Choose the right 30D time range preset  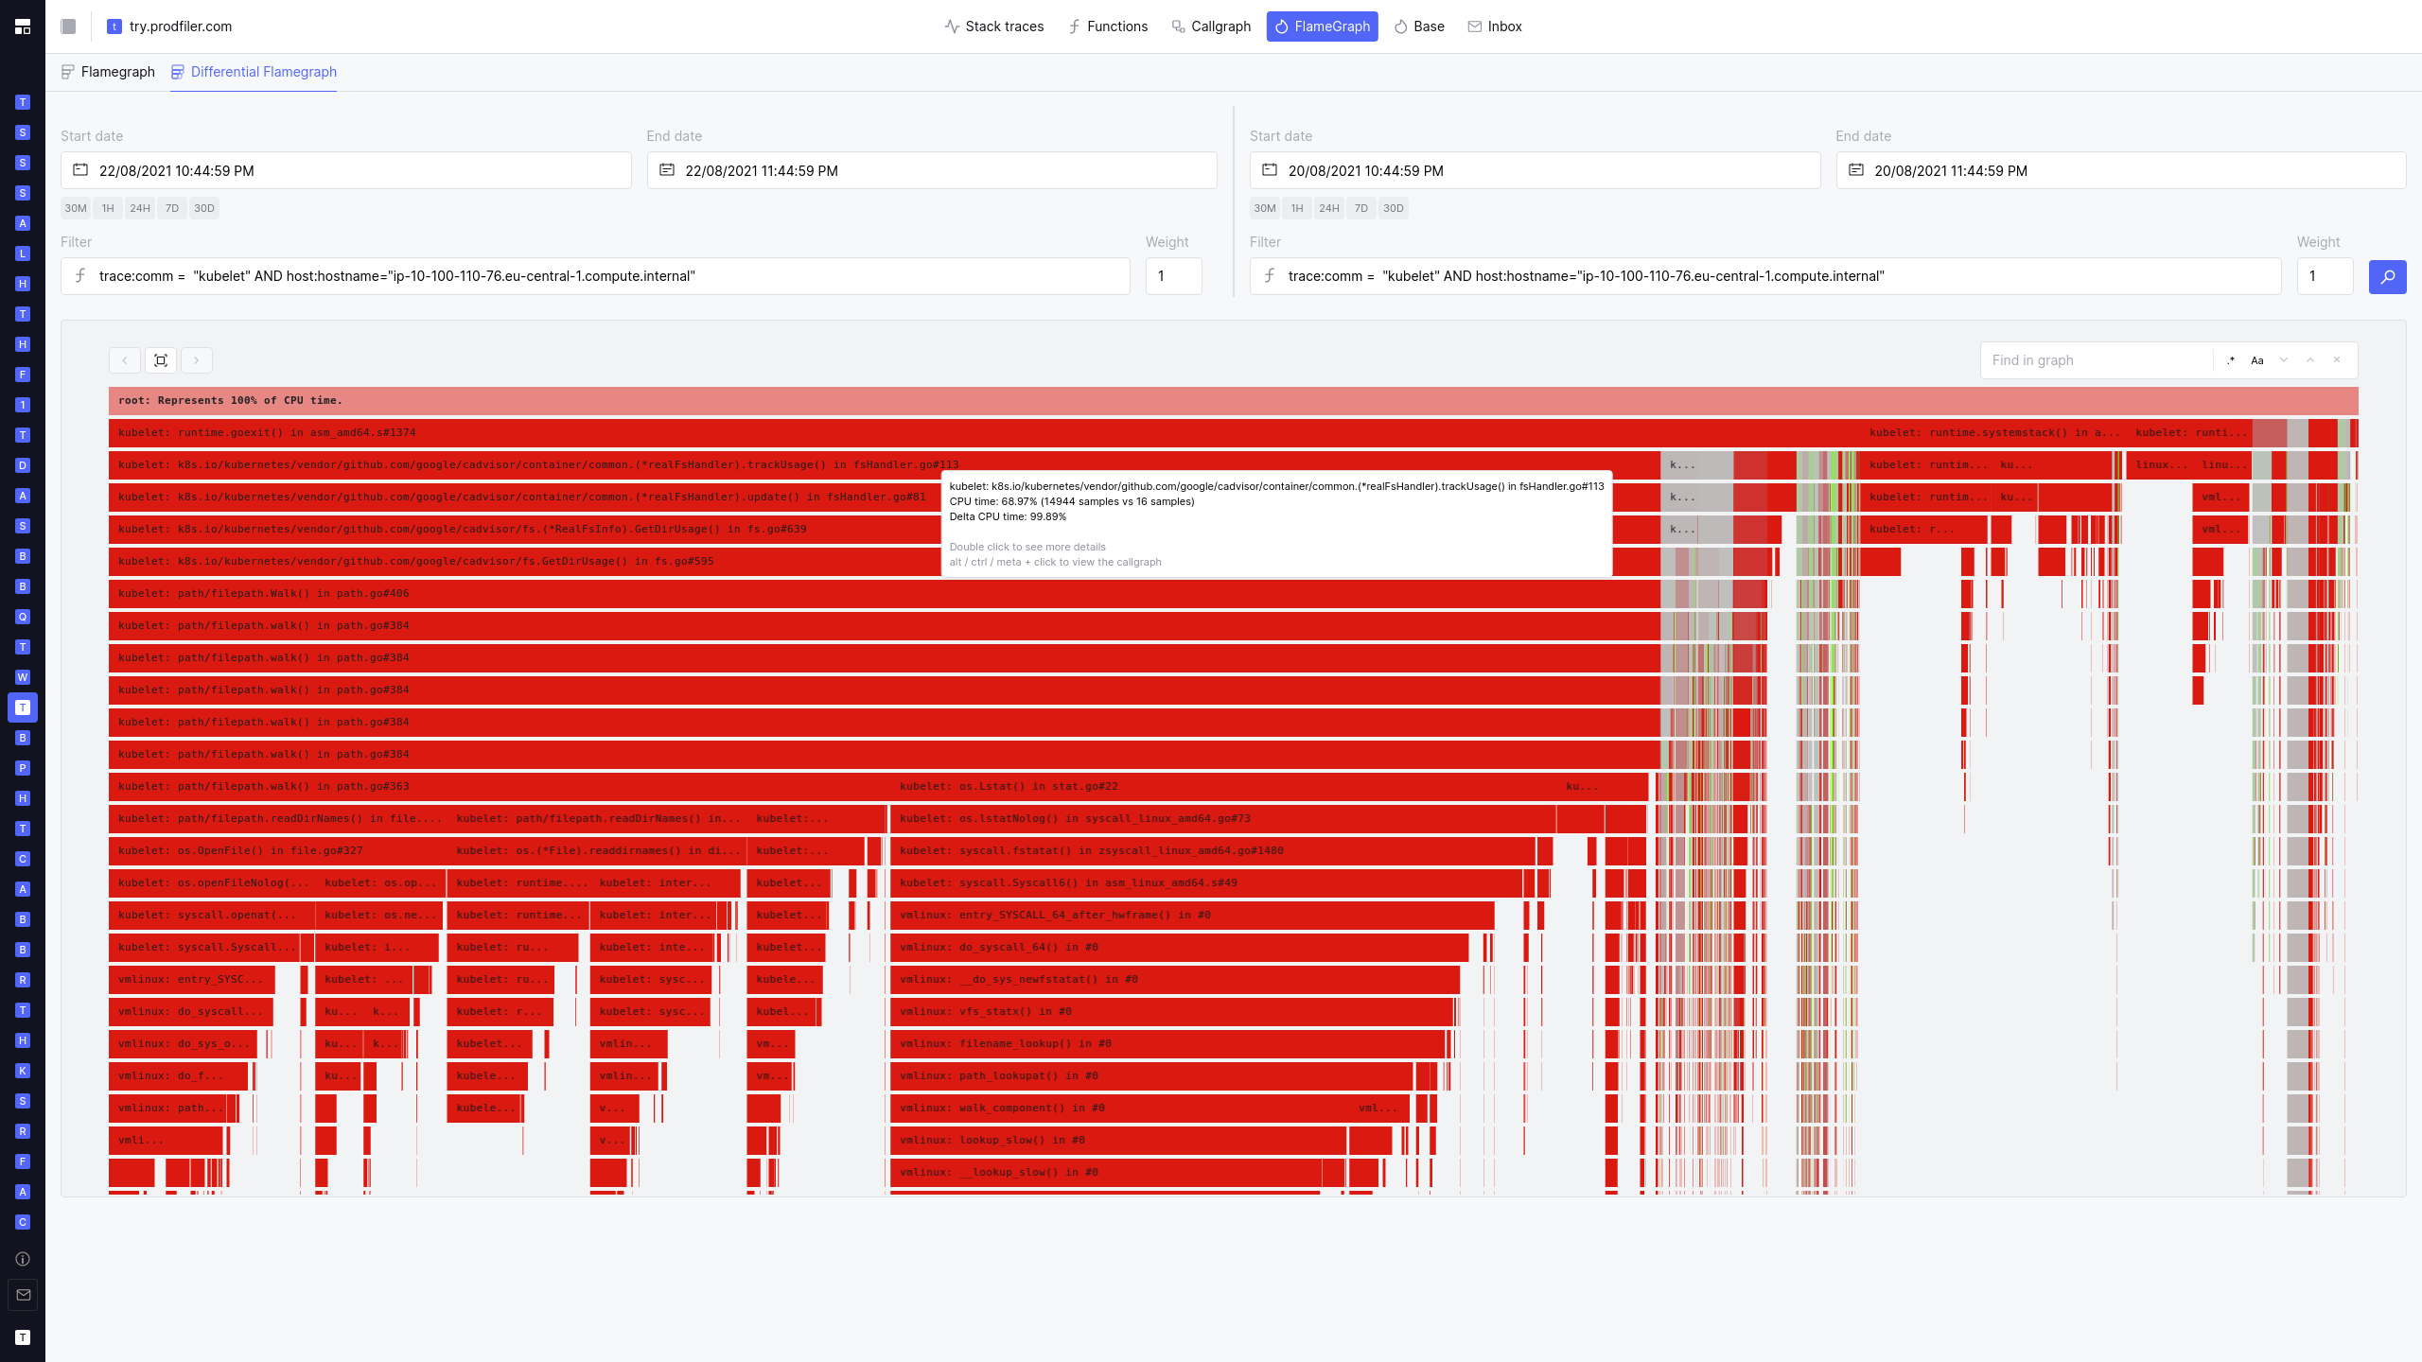(1394, 208)
